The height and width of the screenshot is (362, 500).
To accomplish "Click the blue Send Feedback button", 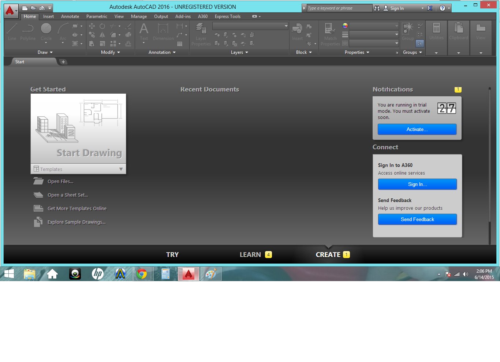I will 417,219.
